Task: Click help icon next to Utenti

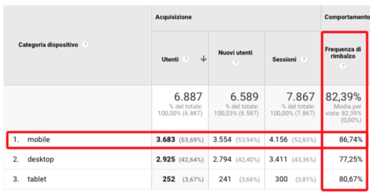Action: [x=186, y=59]
